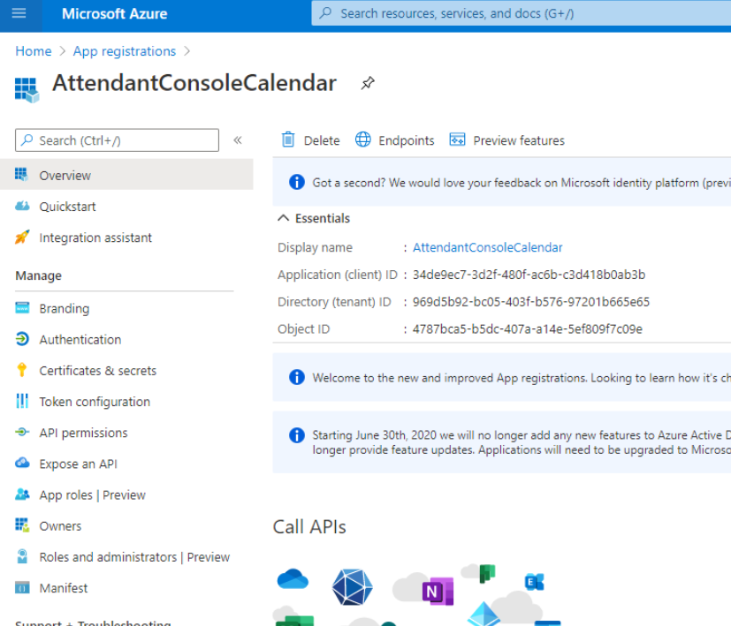Select Expose an API

click(x=78, y=464)
